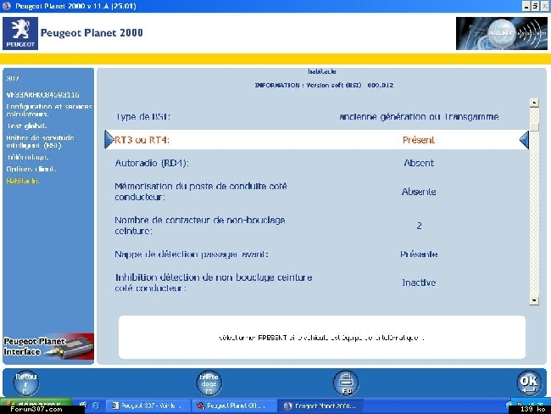Click the Absent value for Autoradio
This screenshot has height=414, width=551.
pyautogui.click(x=419, y=163)
